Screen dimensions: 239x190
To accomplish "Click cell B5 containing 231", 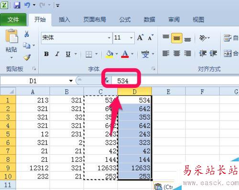I will (67, 134).
